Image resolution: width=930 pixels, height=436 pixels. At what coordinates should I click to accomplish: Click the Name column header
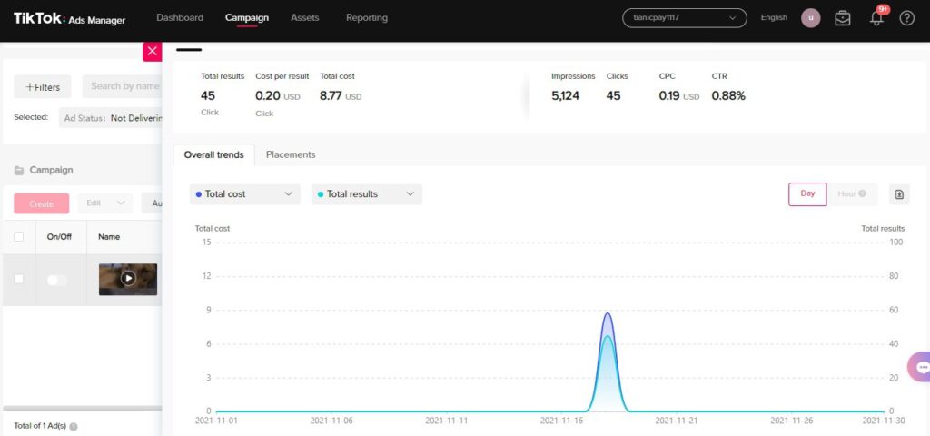109,237
